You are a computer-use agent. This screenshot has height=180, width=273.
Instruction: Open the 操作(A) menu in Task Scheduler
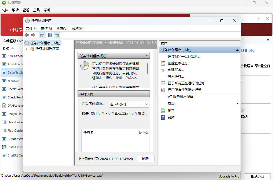click(x=46, y=28)
